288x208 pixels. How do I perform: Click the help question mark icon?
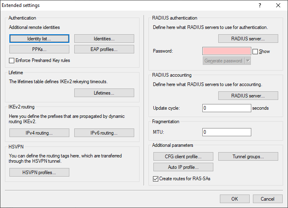pyautogui.click(x=260, y=6)
